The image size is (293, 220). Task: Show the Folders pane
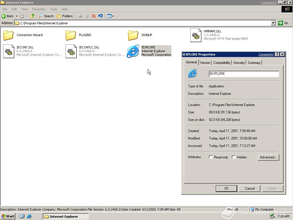pyautogui.click(x=65, y=16)
